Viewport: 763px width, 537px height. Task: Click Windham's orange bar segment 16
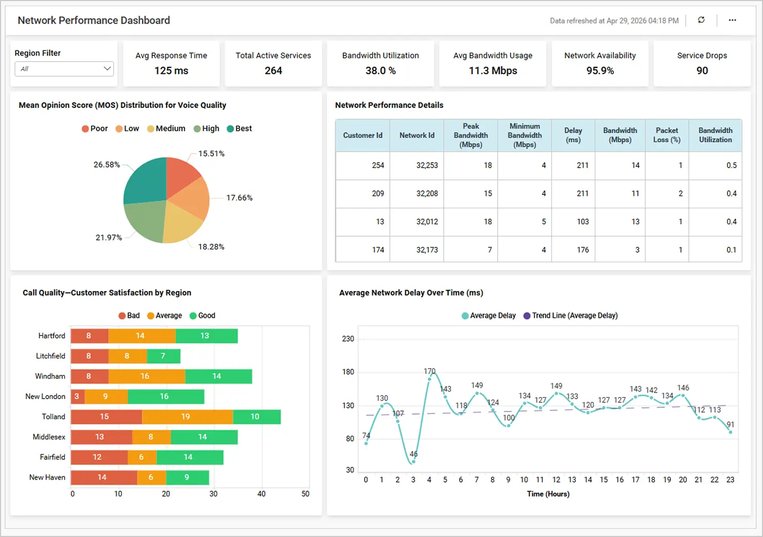pyautogui.click(x=147, y=376)
